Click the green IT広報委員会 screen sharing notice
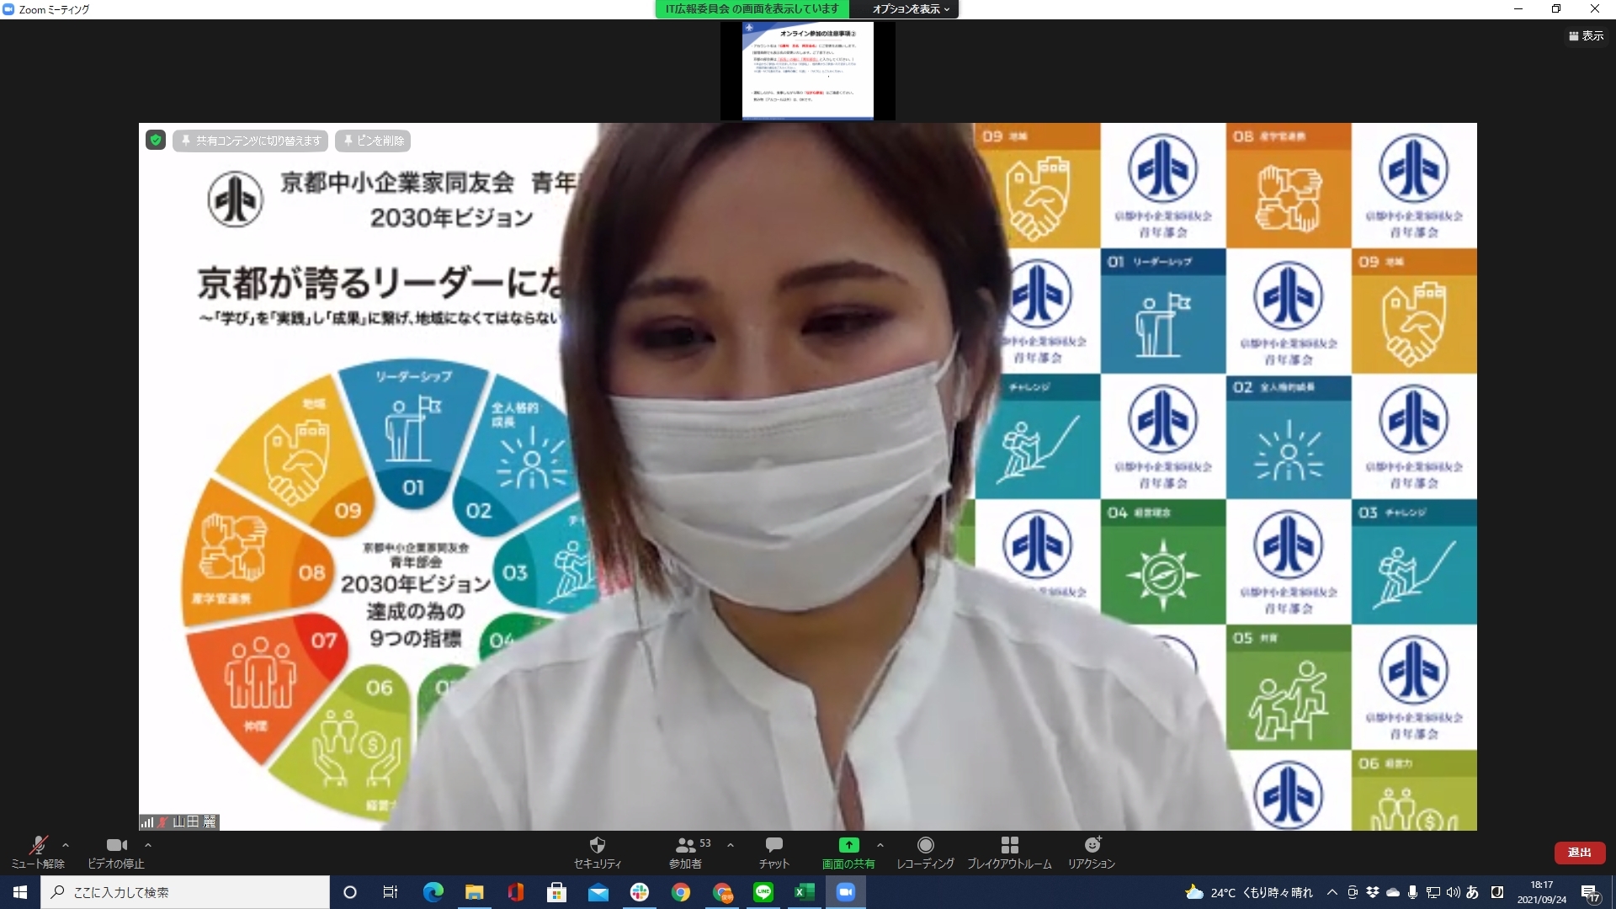The width and height of the screenshot is (1616, 909). [x=752, y=9]
